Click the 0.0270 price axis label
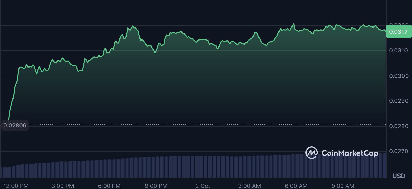412x189 pixels. pos(398,151)
